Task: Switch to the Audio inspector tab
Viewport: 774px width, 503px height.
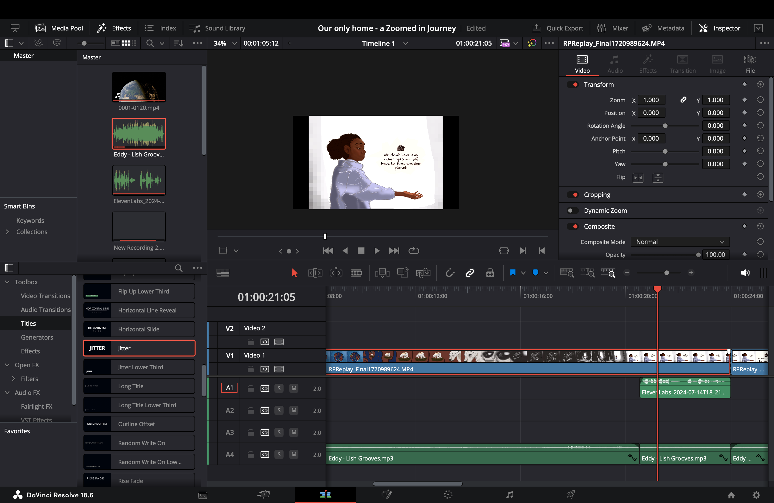Action: tap(615, 65)
